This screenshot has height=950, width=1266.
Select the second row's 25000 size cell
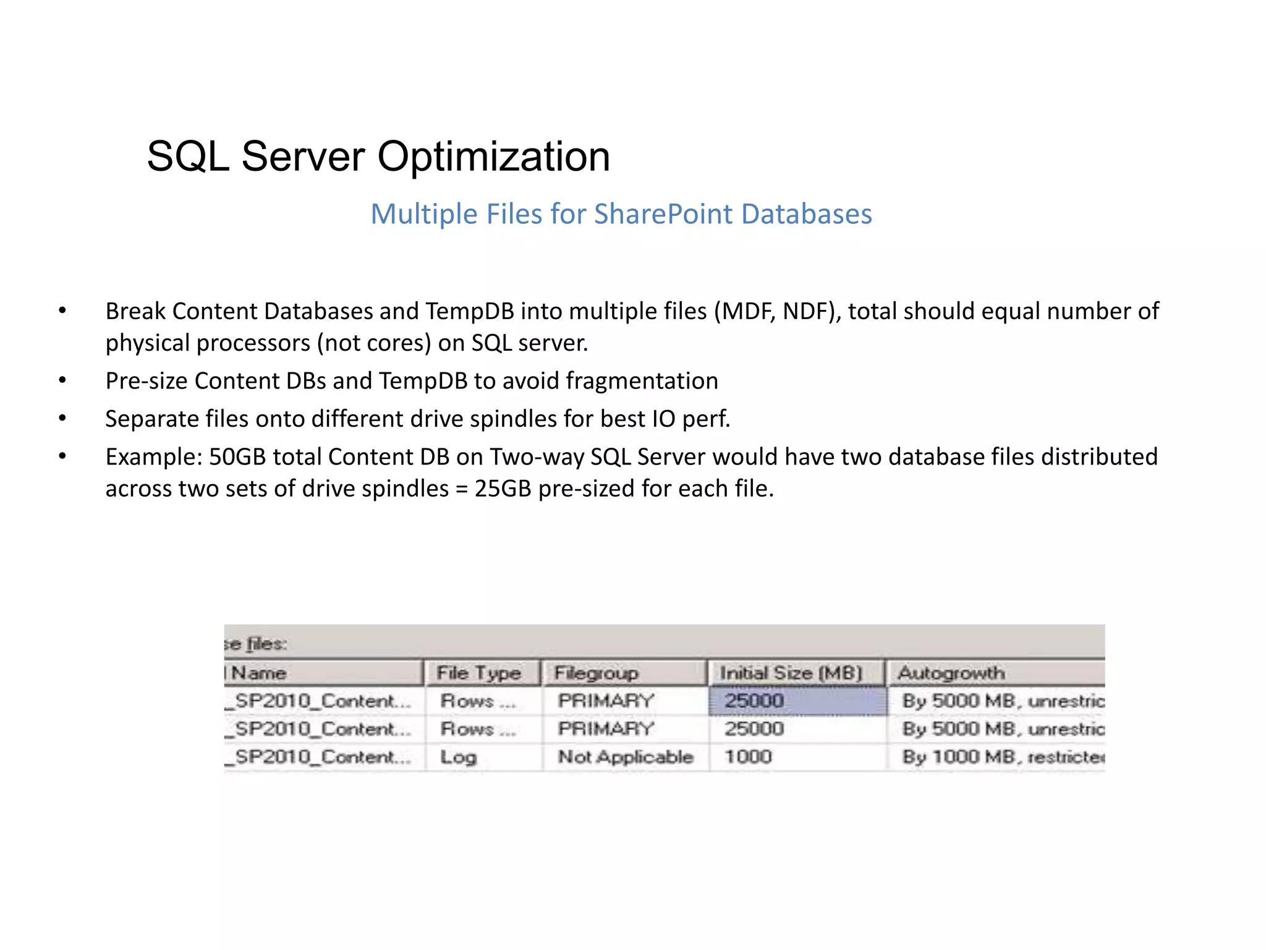(797, 729)
